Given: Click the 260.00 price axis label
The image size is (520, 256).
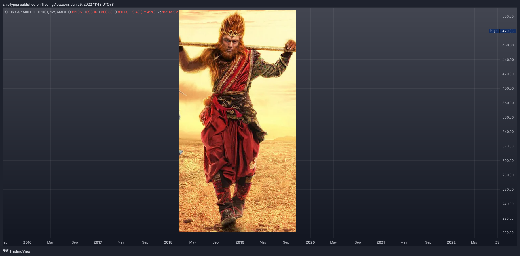Looking at the screenshot, I should tap(508, 190).
